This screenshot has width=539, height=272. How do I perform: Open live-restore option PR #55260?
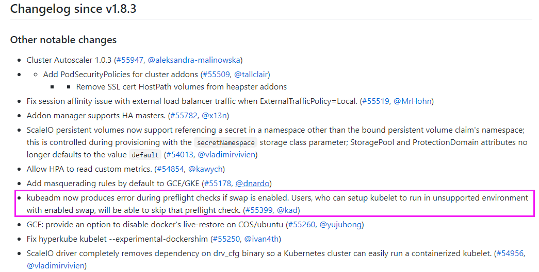302,224
